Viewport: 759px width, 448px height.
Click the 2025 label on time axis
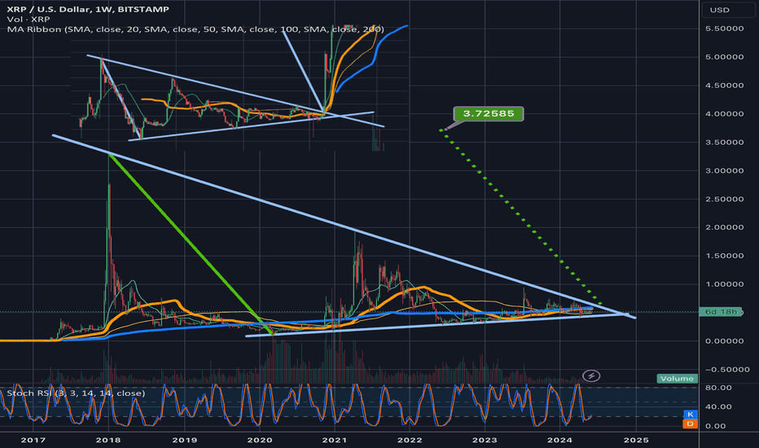pos(636,440)
